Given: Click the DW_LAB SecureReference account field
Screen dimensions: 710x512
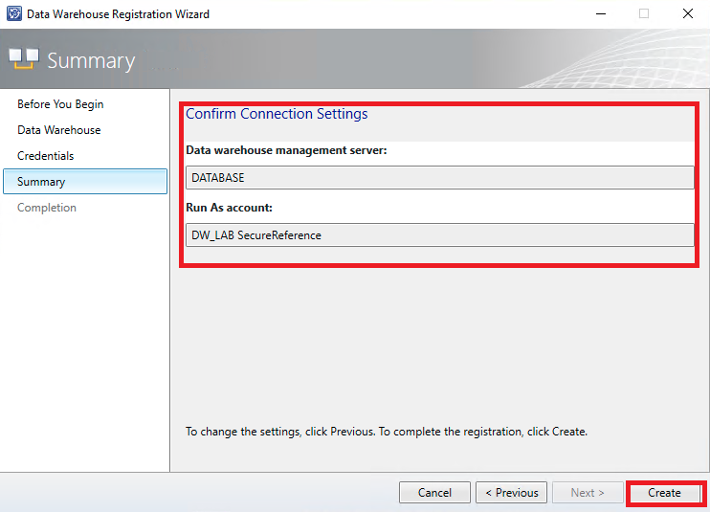Looking at the screenshot, I should tap(439, 235).
